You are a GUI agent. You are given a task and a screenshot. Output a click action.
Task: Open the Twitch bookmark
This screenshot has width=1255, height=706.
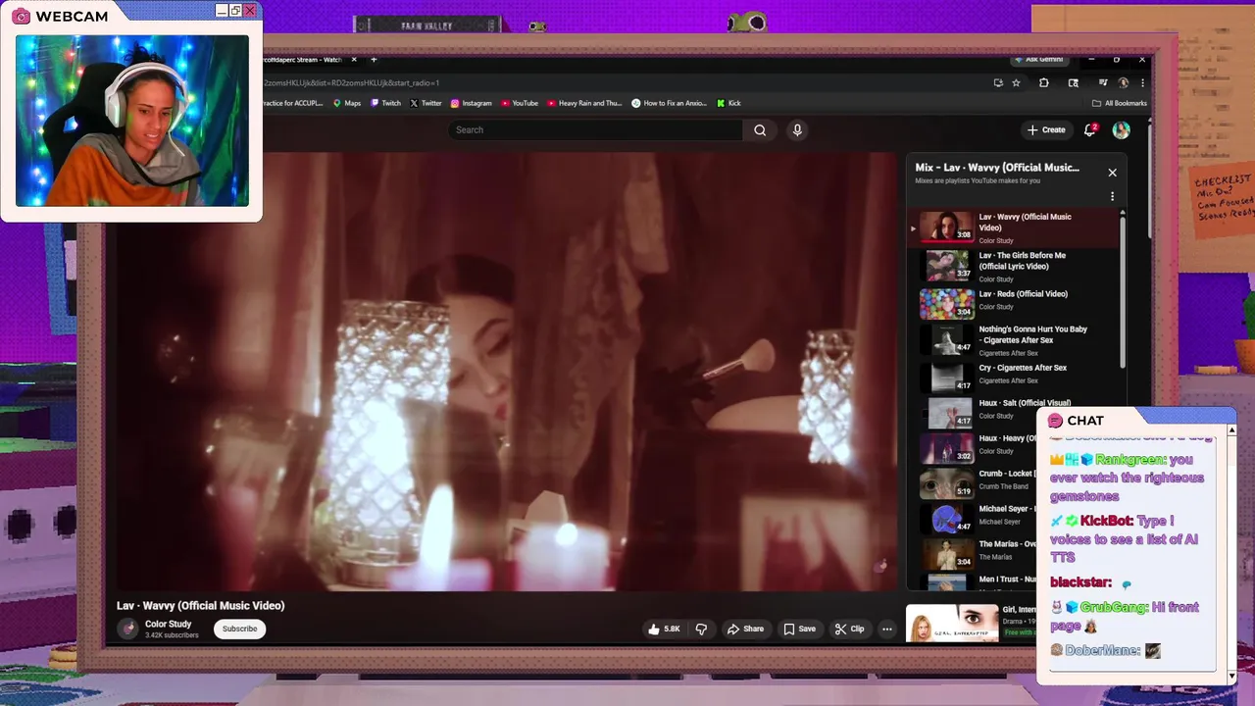(x=385, y=103)
